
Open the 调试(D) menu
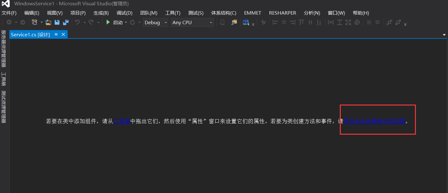point(124,13)
